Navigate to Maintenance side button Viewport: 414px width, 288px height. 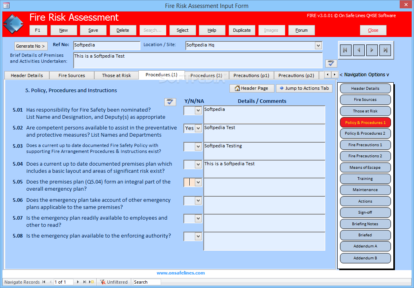[x=365, y=190]
